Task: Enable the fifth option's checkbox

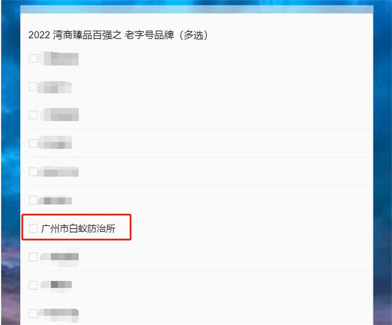Action: (33, 172)
